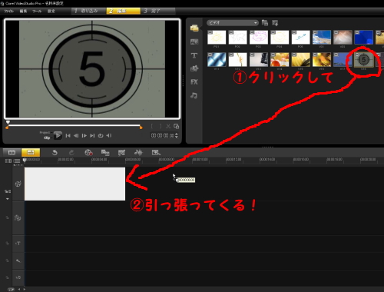The width and height of the screenshot is (384, 292).
Task: Open the Title library T icon
Action: click(194, 55)
